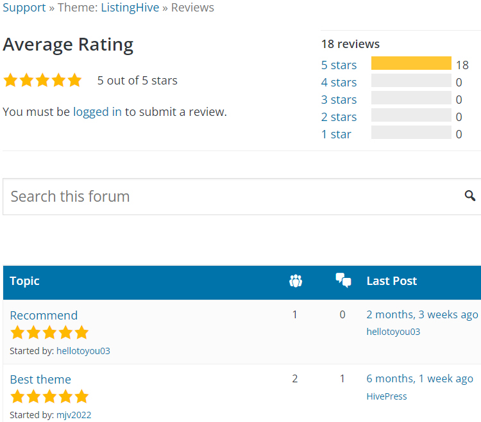The width and height of the screenshot is (481, 422).
Task: Click the 5 out of 5 stars text
Action: 137,81
